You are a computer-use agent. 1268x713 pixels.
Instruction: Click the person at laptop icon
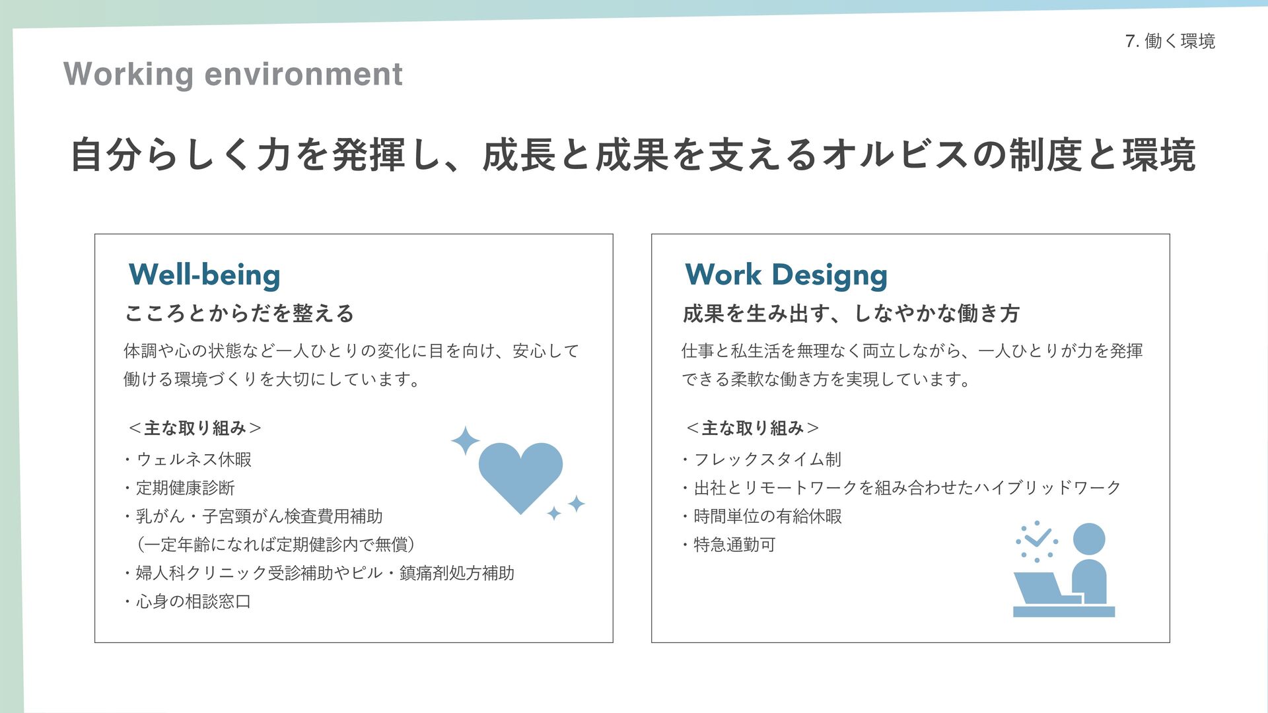1063,570
